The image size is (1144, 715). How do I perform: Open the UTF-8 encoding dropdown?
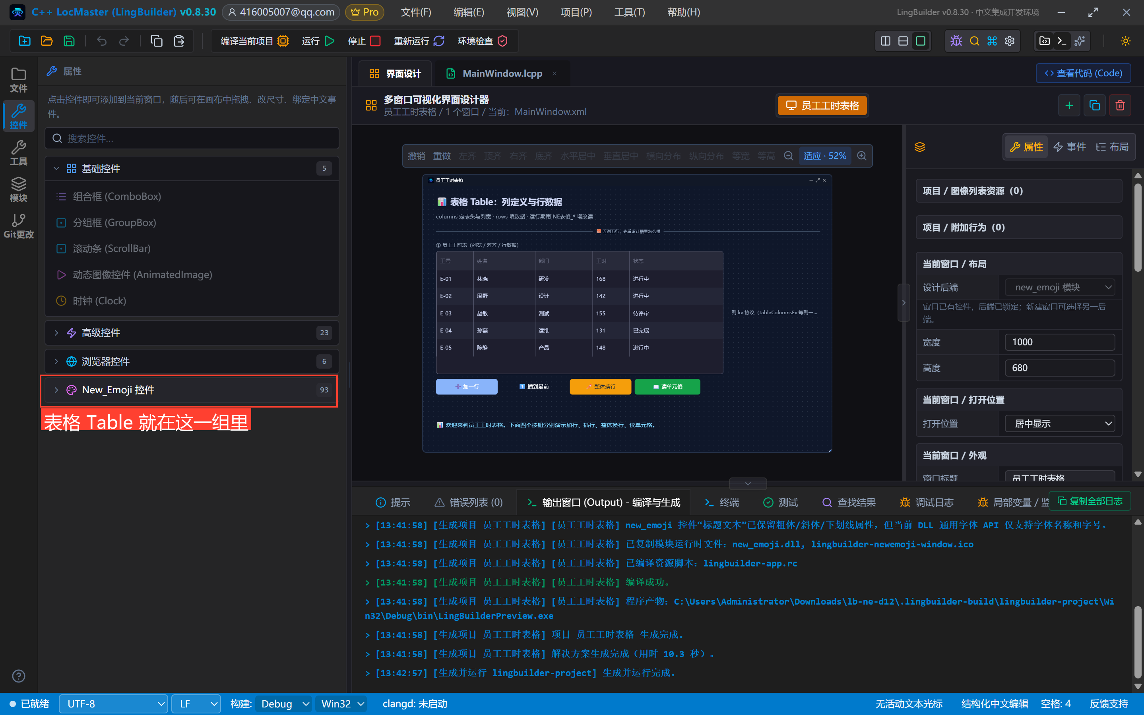click(114, 704)
